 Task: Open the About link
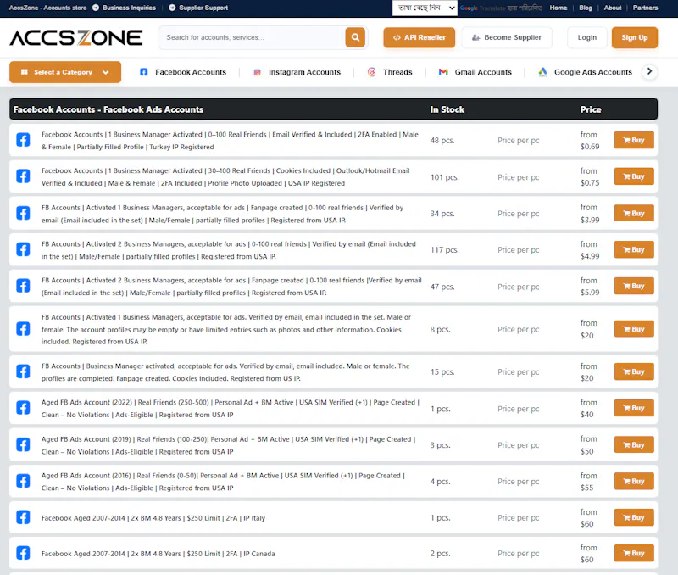point(612,8)
